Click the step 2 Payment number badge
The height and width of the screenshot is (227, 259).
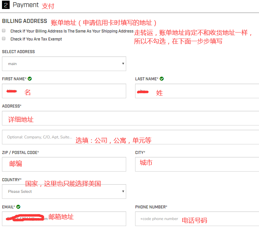coord(5,5)
